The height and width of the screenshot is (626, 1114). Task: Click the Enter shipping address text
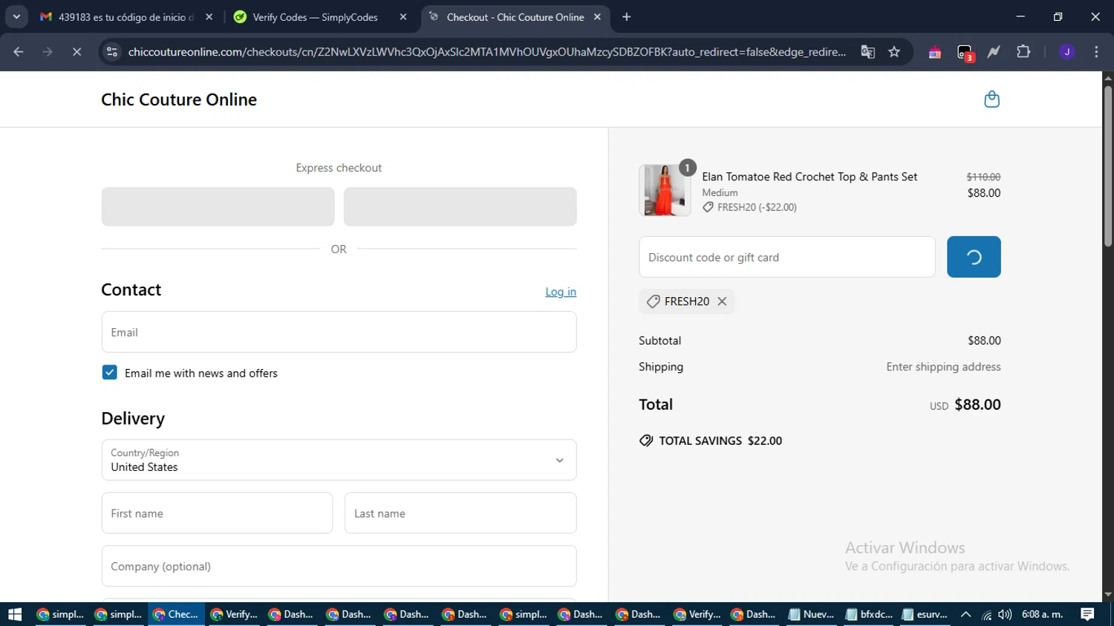click(x=943, y=367)
